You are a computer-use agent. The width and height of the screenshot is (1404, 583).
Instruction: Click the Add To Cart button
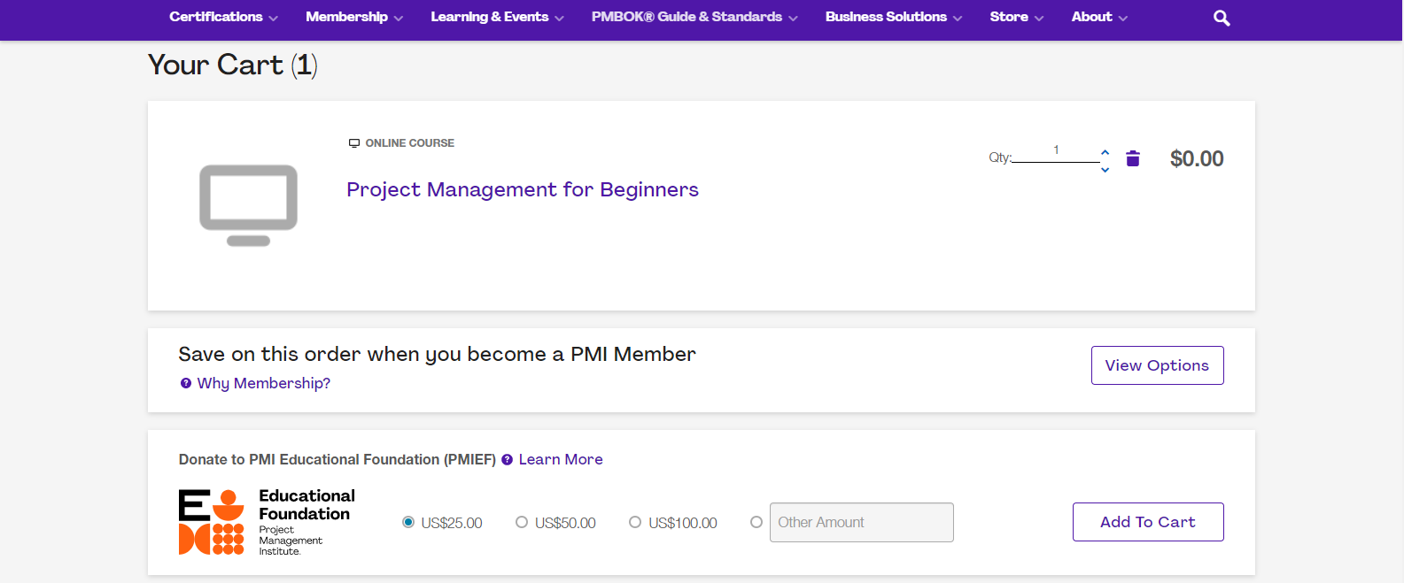(1148, 522)
